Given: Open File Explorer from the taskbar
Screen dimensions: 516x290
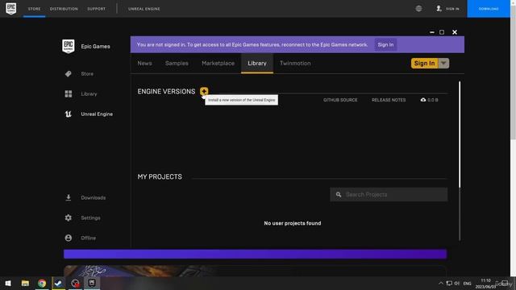Looking at the screenshot, I should click(x=25, y=283).
